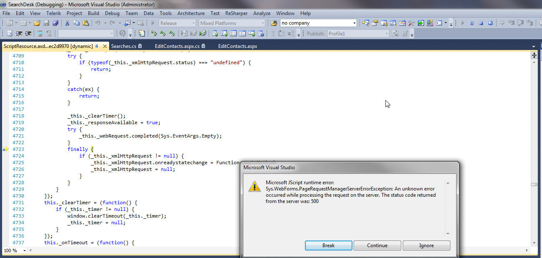Screen dimensions: 542x258
Task: Click the New Project toolbar icon
Action: coord(9,23)
